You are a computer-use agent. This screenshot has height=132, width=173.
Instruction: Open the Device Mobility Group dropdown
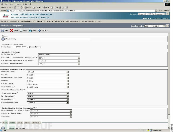pyautogui.click(x=48, y=103)
